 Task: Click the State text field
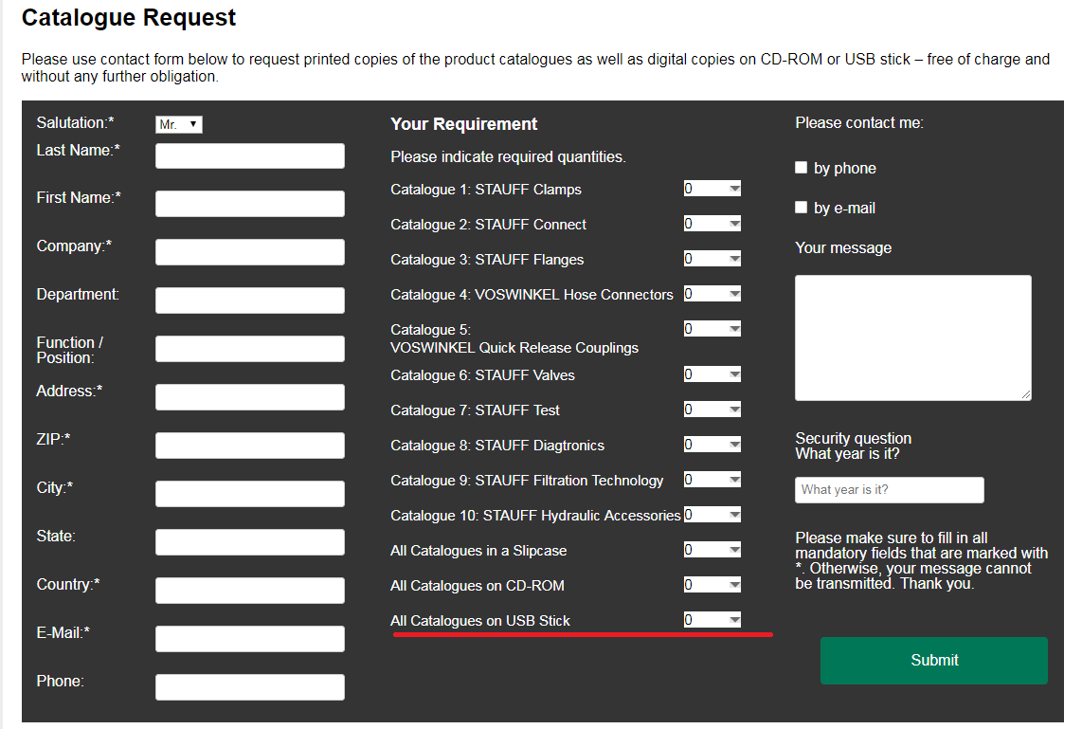tap(250, 542)
